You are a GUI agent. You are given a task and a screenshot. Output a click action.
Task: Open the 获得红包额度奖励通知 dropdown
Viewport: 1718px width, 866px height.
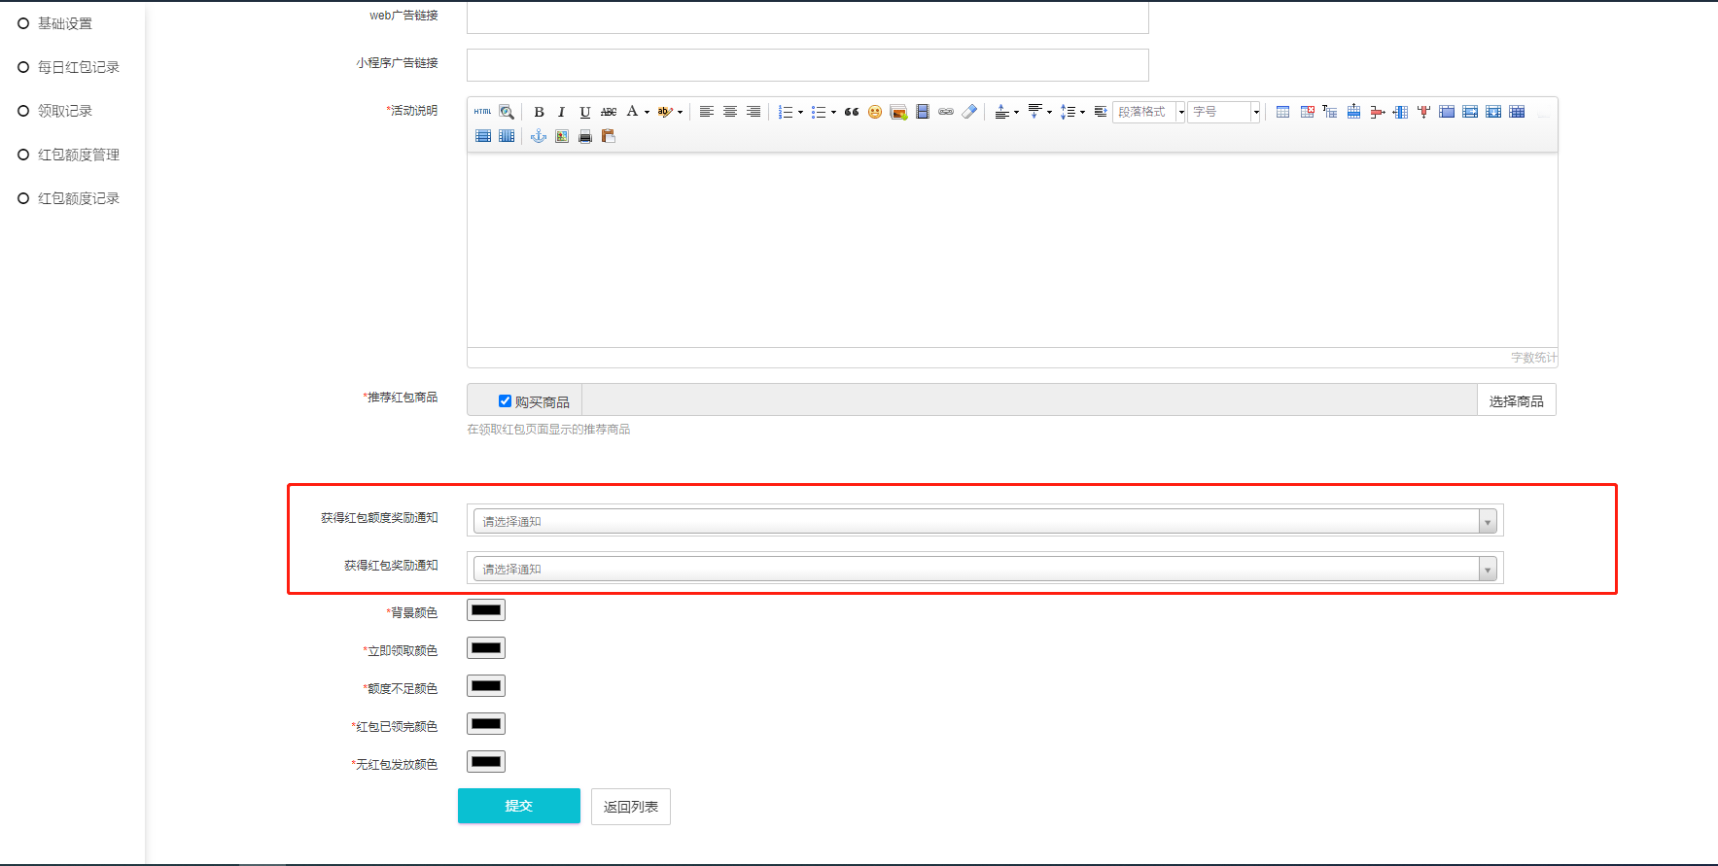(x=985, y=521)
